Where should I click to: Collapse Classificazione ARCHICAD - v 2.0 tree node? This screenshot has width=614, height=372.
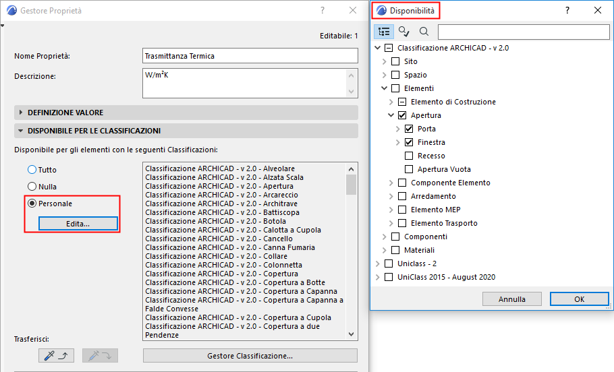tap(377, 48)
